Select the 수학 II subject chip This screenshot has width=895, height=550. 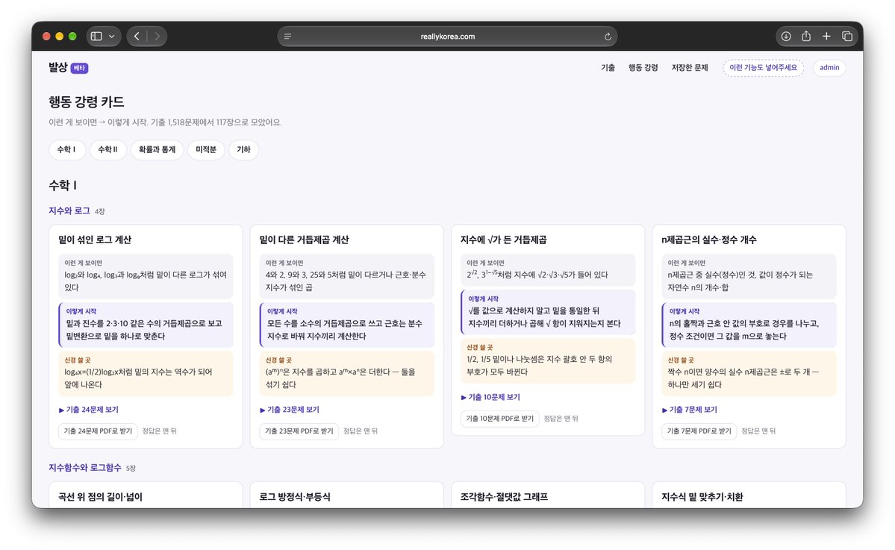click(x=108, y=149)
